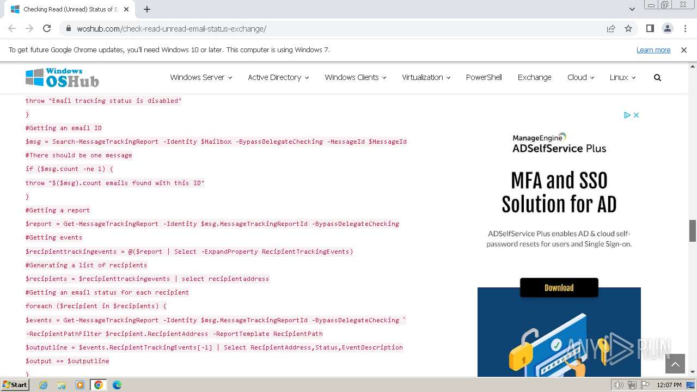Viewport: 697px width, 392px height.
Task: Open the media player taskbar icon
Action: point(80,385)
